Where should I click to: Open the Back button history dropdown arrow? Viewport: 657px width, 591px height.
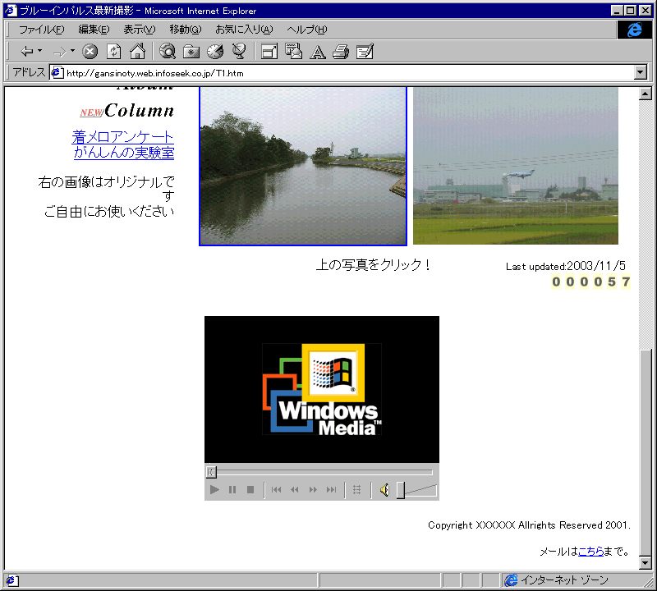pos(39,51)
